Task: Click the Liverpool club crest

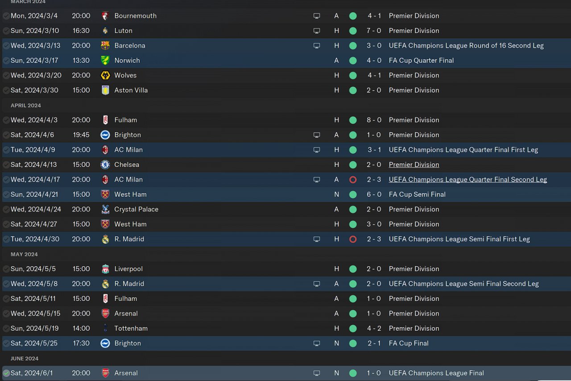Action: click(x=105, y=269)
